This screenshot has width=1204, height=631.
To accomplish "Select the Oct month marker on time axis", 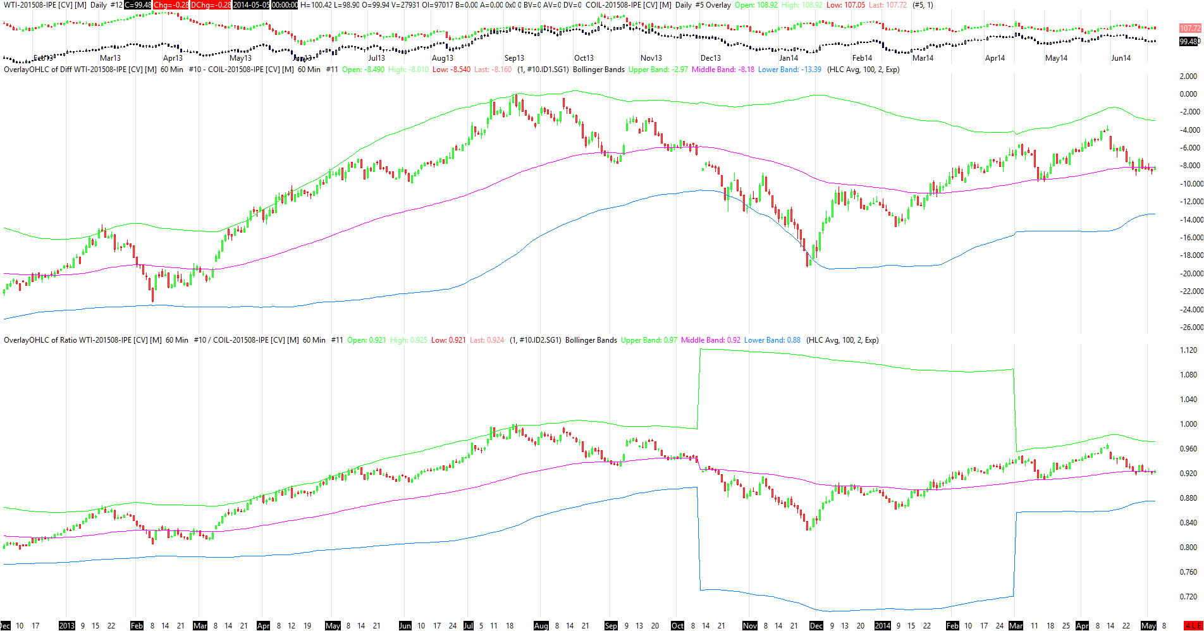I will click(x=677, y=626).
